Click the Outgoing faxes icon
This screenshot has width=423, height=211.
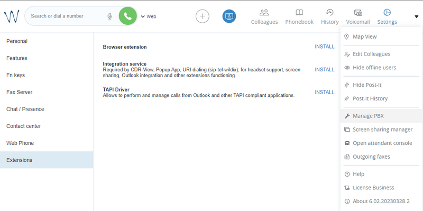(x=347, y=157)
